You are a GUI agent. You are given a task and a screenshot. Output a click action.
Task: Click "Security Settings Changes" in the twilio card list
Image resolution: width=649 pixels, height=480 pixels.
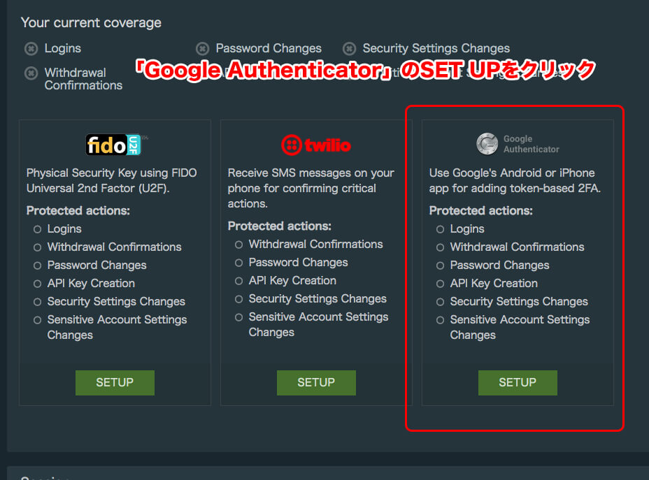318,299
